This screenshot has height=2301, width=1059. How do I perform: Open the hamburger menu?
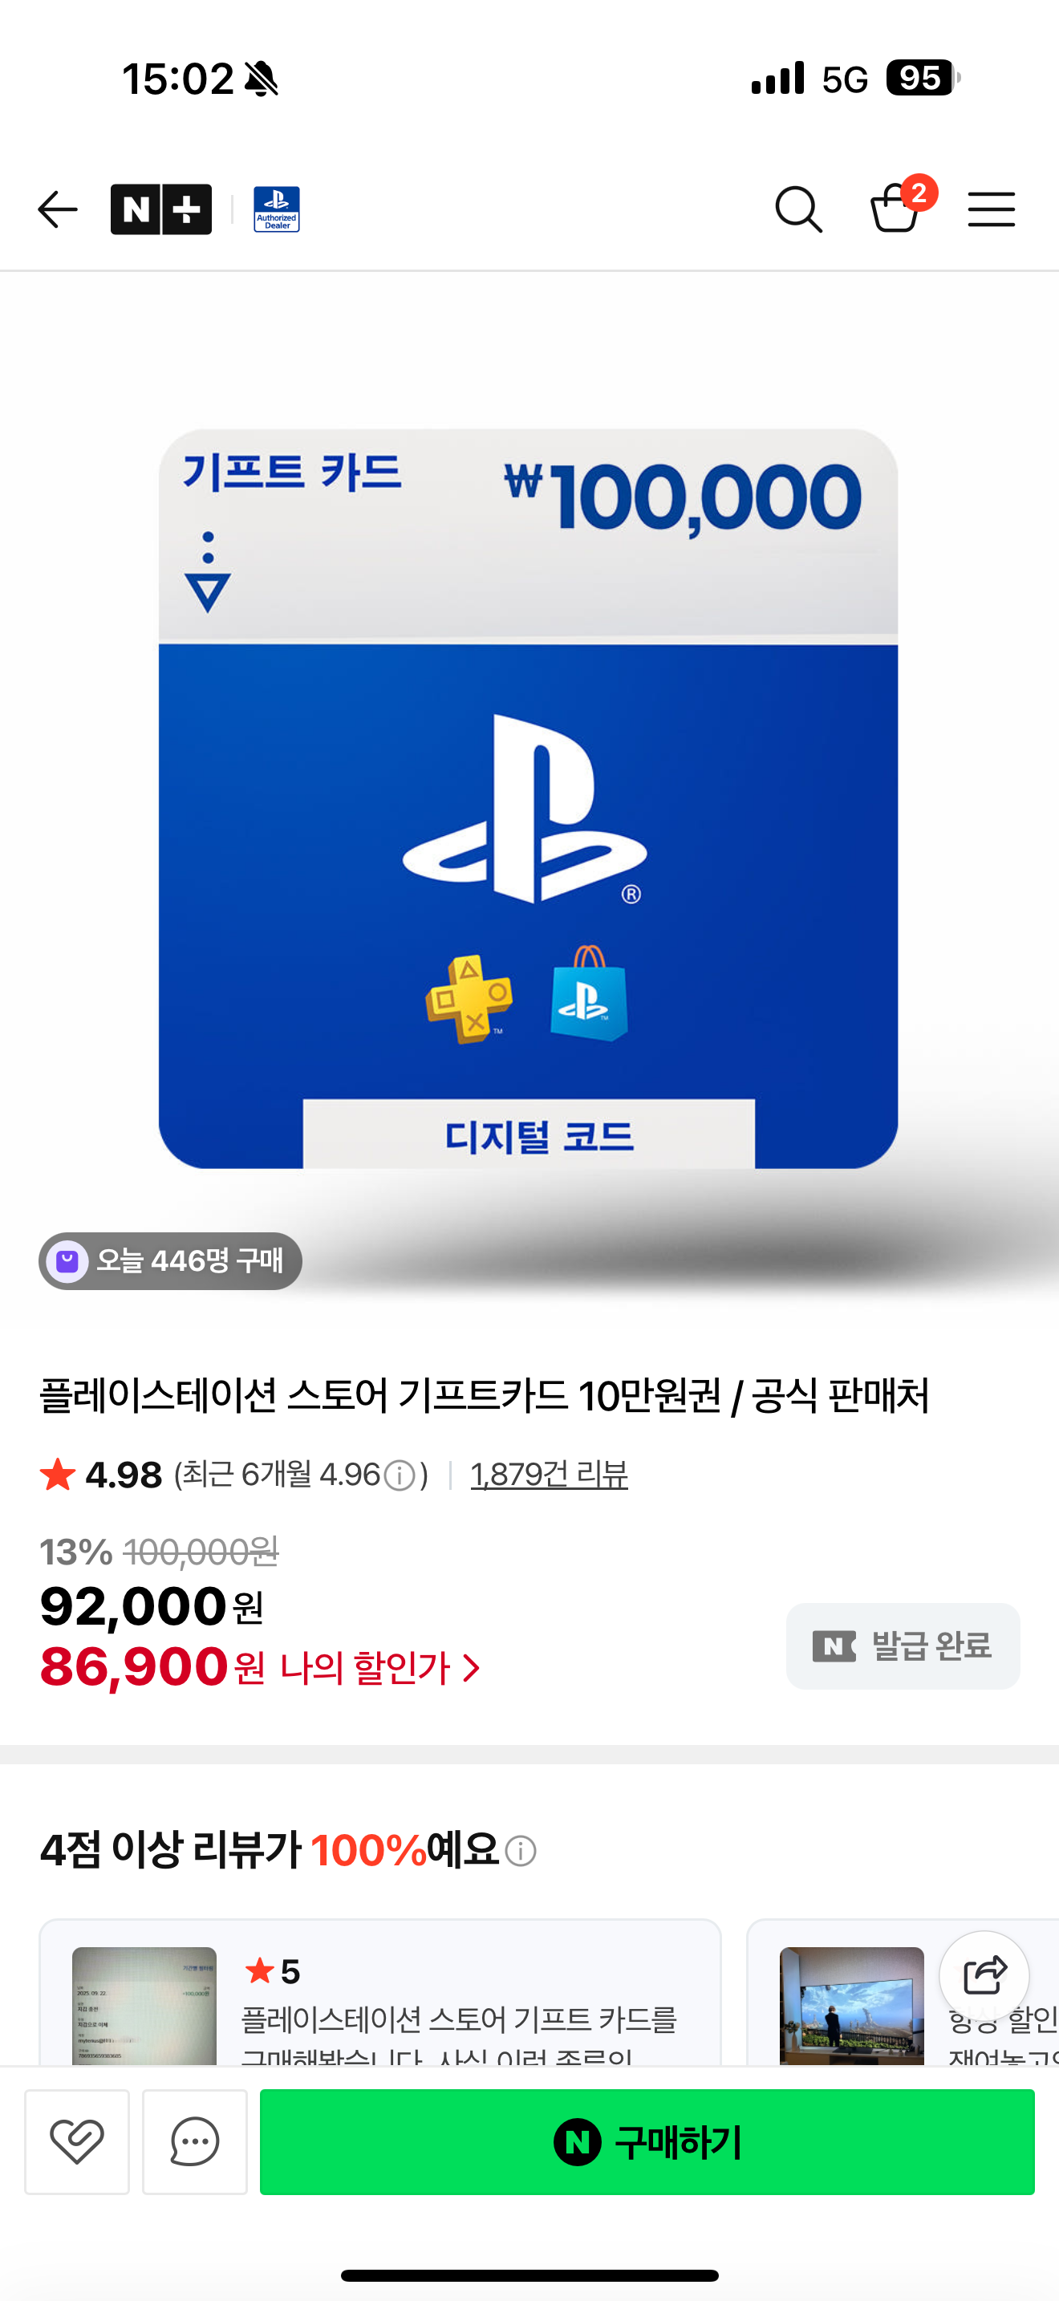[991, 210]
